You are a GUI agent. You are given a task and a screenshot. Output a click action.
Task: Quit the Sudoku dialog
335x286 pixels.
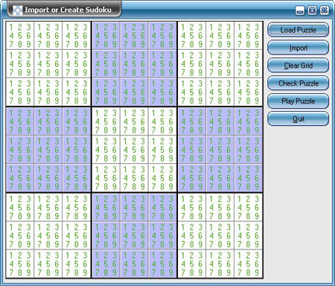[298, 119]
